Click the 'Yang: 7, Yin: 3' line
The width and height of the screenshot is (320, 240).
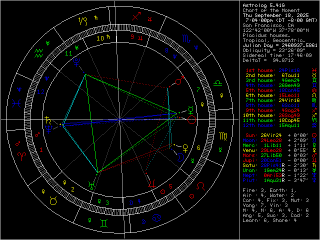pos(265,205)
